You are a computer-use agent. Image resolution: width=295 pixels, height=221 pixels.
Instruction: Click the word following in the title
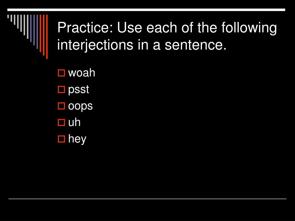tap(249, 28)
